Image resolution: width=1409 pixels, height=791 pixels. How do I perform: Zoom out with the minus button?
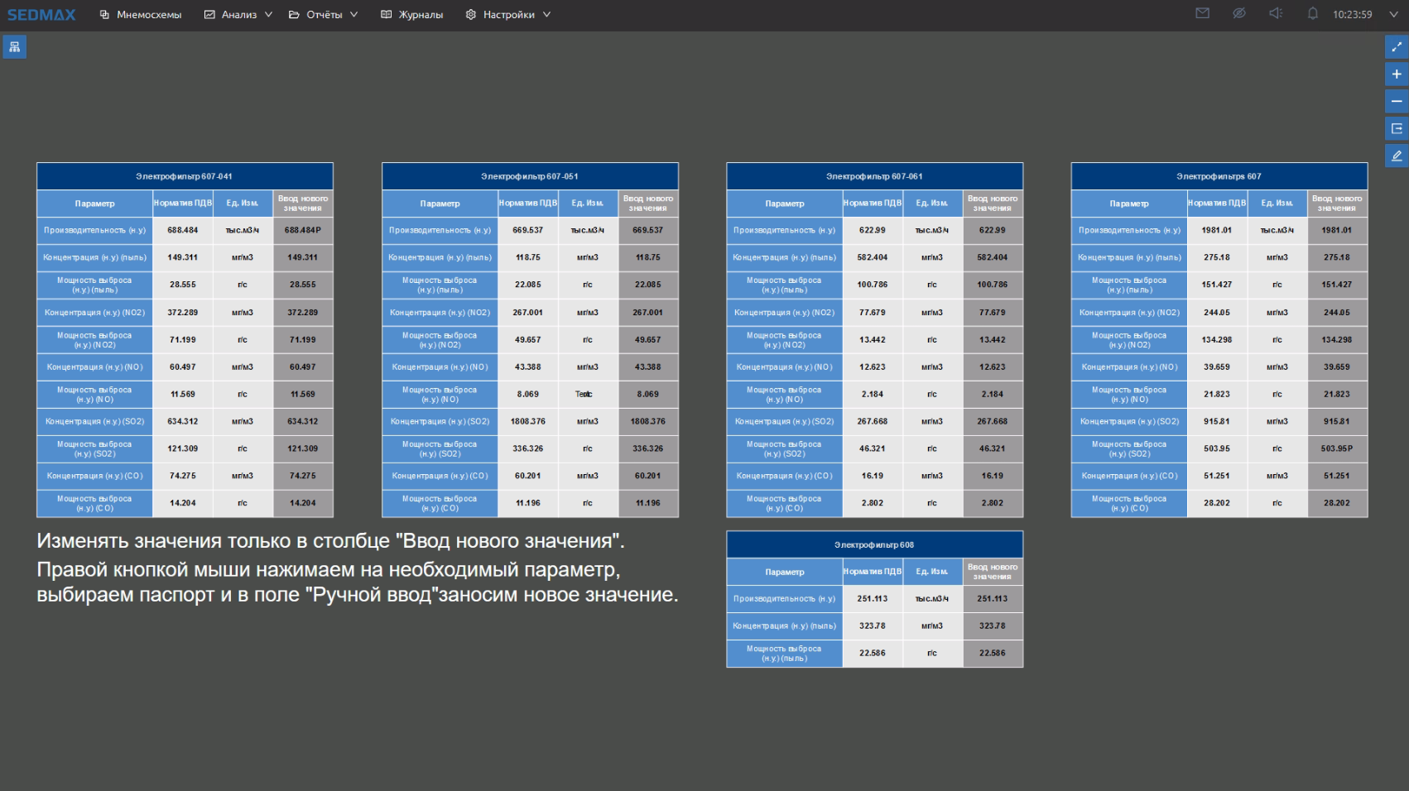[x=1397, y=102]
